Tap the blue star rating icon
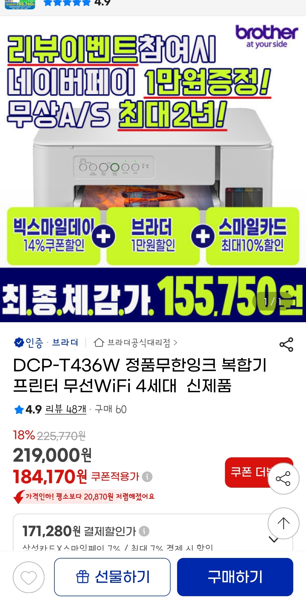This screenshot has height=603, width=306. point(19,409)
